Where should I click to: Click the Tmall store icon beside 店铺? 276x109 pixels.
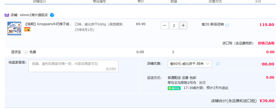point(7,15)
